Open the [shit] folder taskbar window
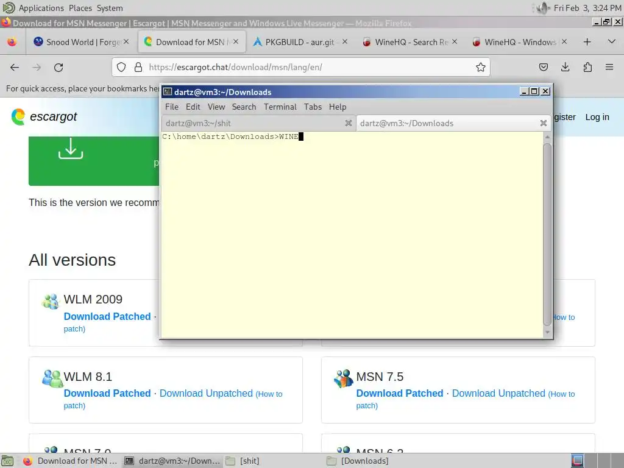 coord(243,461)
